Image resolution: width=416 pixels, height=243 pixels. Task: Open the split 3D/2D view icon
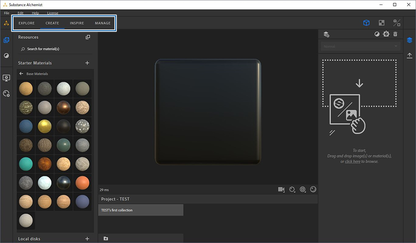(397, 23)
